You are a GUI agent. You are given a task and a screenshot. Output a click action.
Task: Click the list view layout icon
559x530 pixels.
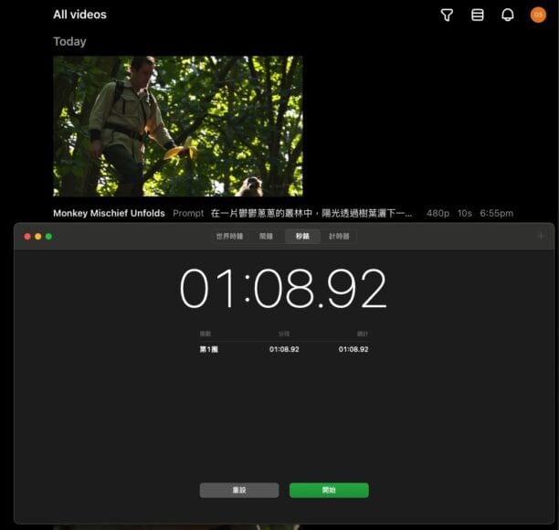477,15
